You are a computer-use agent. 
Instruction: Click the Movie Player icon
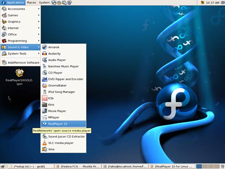[x=45, y=111]
